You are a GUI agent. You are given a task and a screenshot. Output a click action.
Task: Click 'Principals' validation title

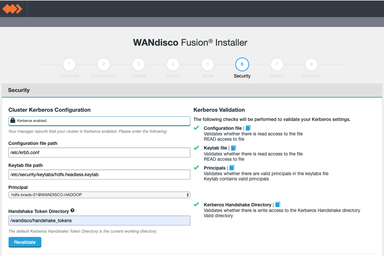215,168
